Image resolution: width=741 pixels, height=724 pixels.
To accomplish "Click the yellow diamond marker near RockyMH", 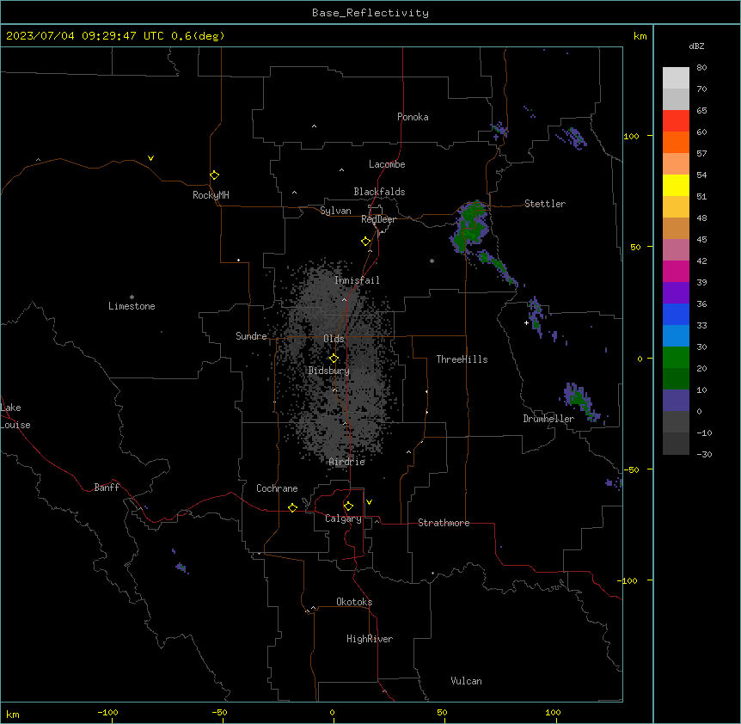I will click(214, 175).
